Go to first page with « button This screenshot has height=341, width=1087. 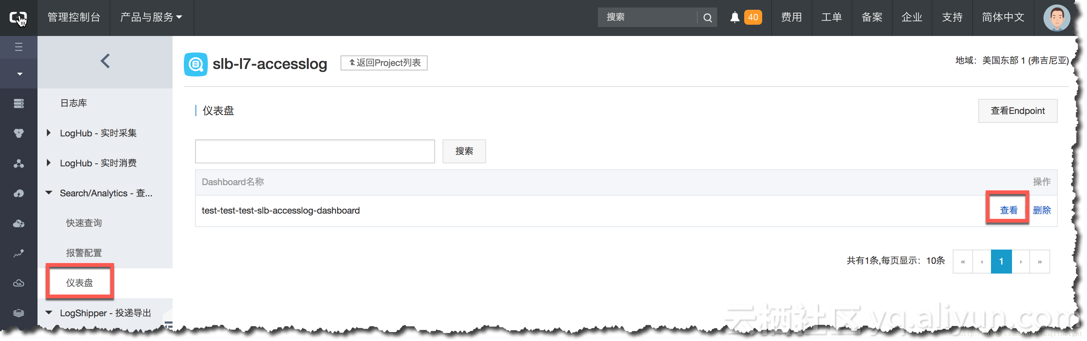click(962, 262)
